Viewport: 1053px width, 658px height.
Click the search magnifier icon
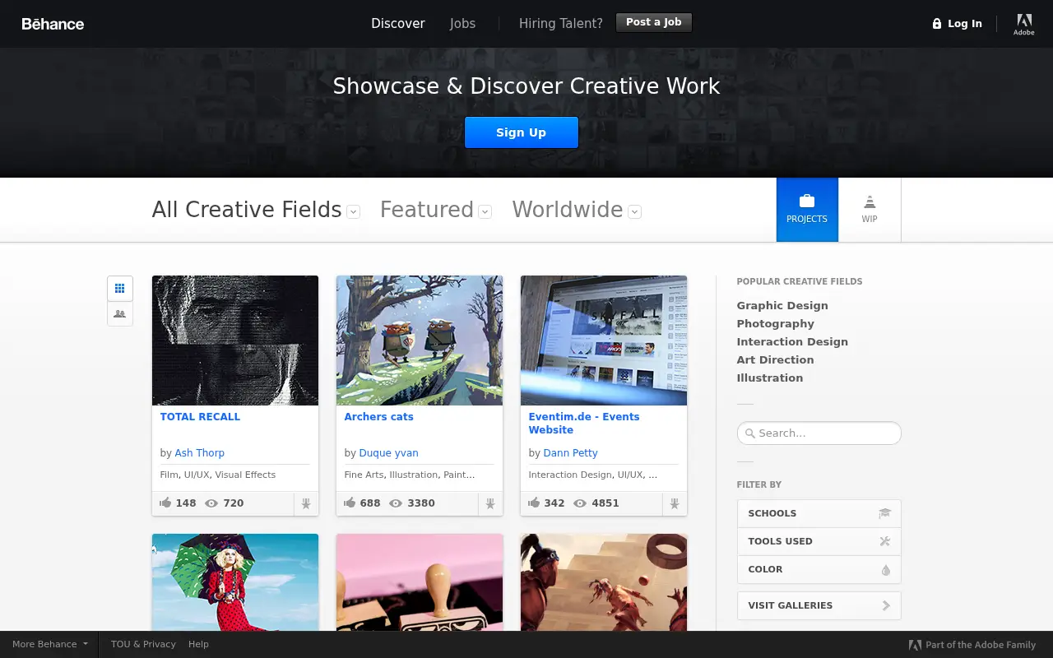[749, 433]
